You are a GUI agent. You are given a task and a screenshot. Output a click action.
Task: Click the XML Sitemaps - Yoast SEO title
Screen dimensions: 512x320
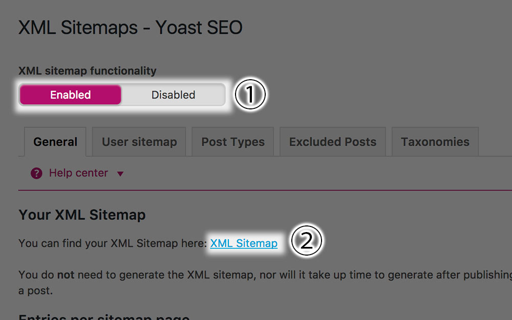[130, 28]
